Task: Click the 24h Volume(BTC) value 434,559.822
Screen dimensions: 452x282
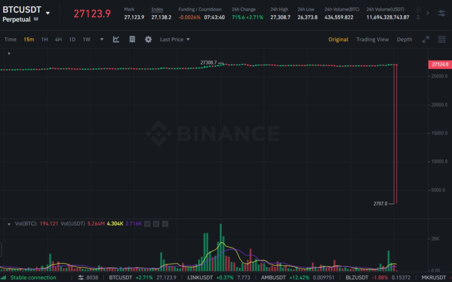Action: pos(339,17)
